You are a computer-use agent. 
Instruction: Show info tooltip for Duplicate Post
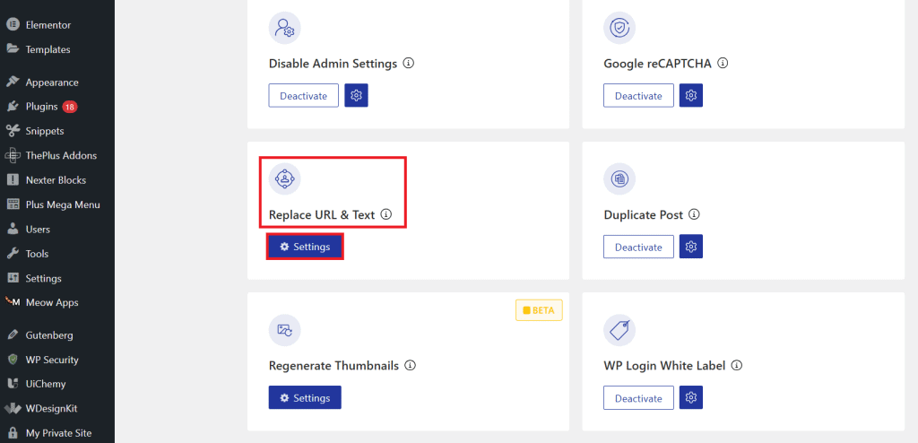[x=695, y=214]
